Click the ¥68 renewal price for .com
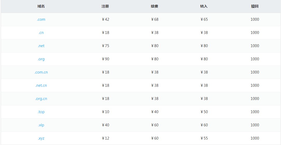Viewport: 281px width, 145px height. (x=155, y=19)
